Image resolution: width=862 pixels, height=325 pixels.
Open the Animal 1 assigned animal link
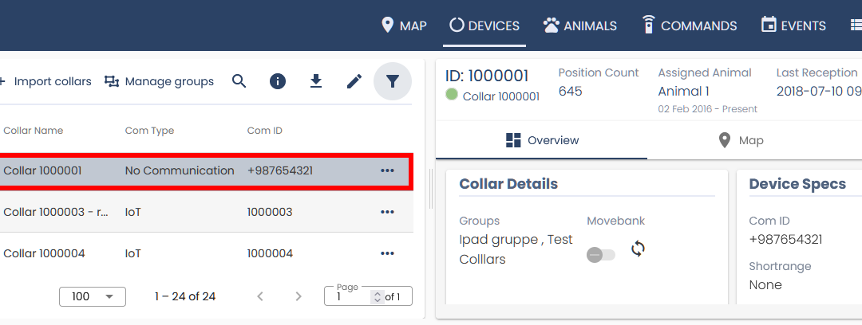click(683, 92)
